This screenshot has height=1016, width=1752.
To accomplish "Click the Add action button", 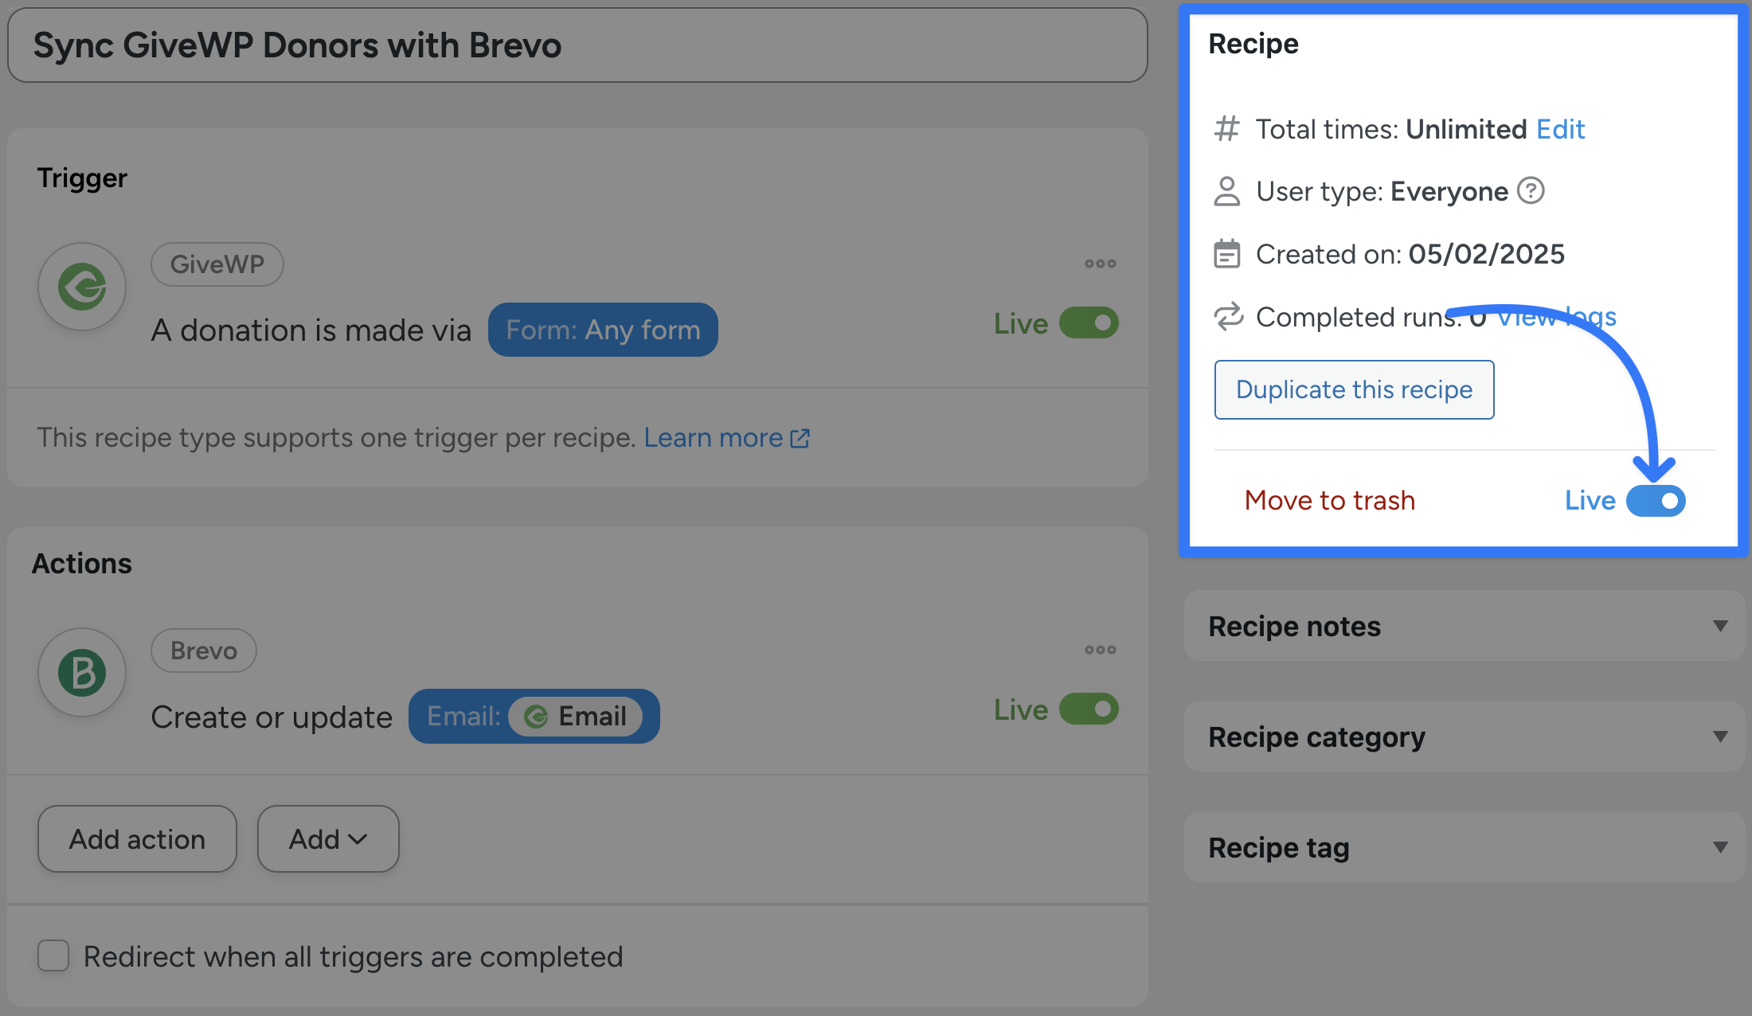I will (x=137, y=839).
